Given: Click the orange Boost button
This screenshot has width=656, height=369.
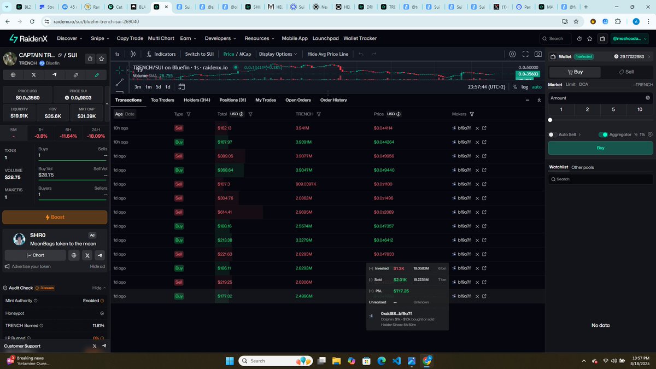Looking at the screenshot, I should [x=55, y=217].
